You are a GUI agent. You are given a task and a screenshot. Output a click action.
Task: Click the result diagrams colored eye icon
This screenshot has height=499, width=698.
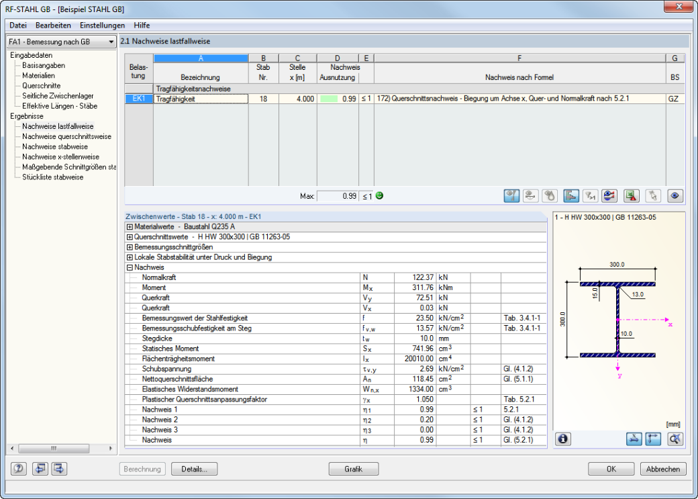tap(609, 195)
